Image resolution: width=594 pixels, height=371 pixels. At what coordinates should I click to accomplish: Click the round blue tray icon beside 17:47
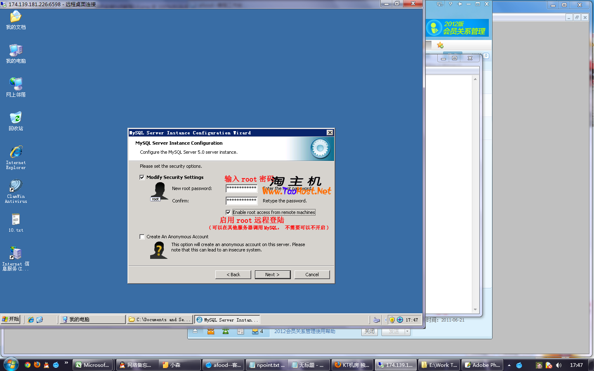click(400, 320)
